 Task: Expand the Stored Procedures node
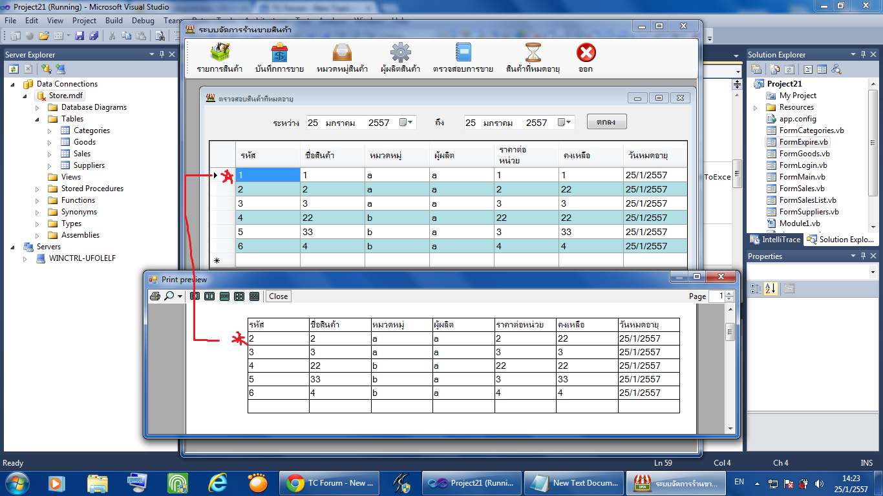pyautogui.click(x=37, y=189)
